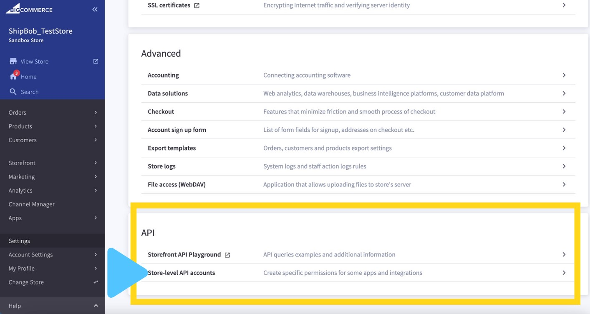Collapse the sidebar using the double chevron
Screen dimensions: 590x314
[x=95, y=9]
